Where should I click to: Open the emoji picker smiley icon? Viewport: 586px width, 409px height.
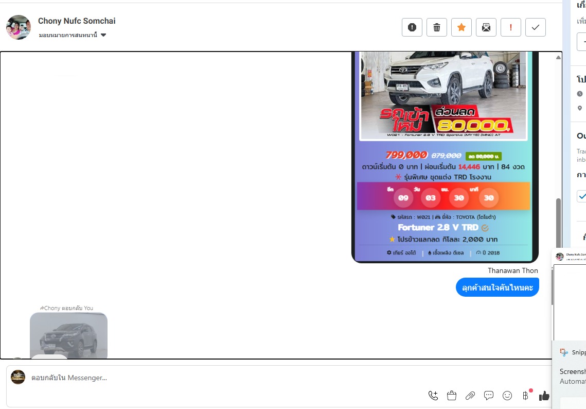pyautogui.click(x=507, y=396)
